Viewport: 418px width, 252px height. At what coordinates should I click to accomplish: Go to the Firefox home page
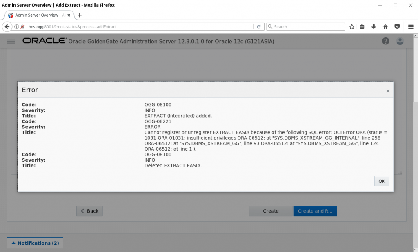coord(385,26)
